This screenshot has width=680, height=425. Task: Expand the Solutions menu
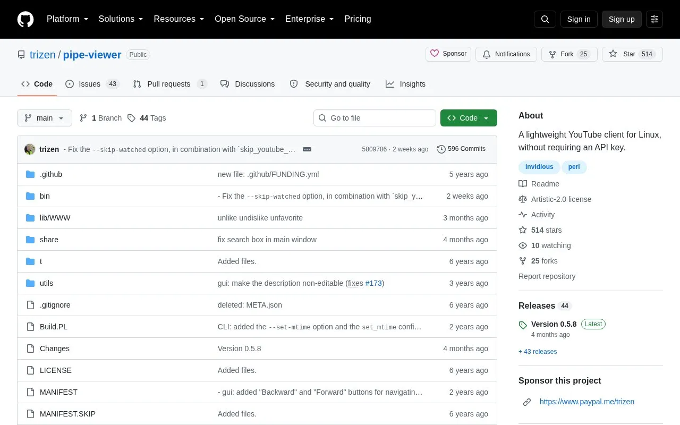point(121,19)
